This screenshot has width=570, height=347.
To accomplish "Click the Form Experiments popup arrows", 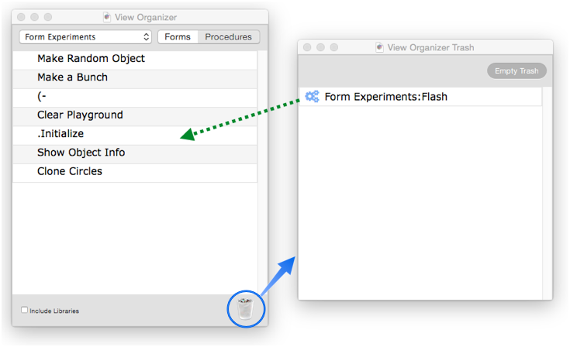I will 146,36.
